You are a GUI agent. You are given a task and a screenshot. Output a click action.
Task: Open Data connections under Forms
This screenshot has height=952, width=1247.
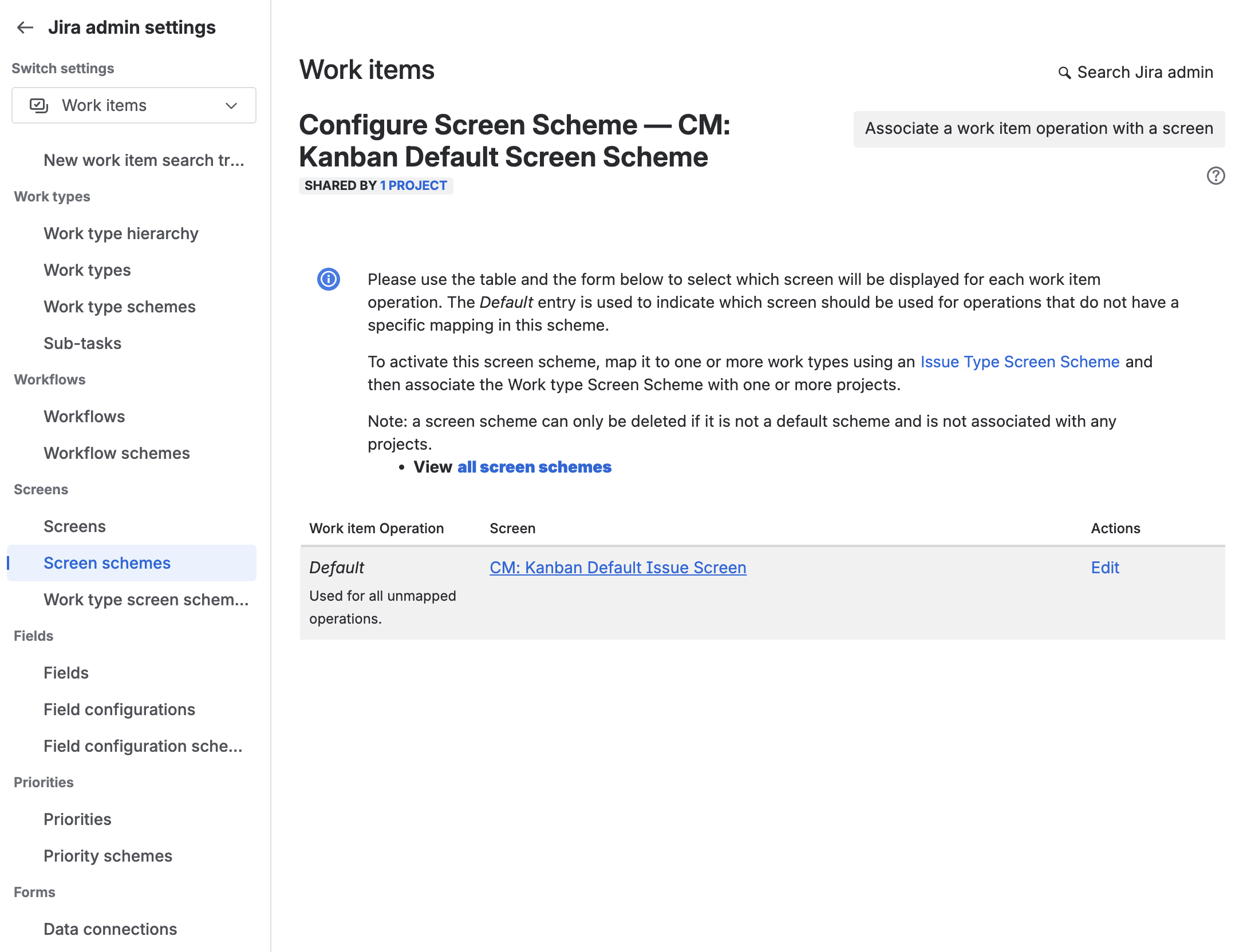(x=110, y=929)
